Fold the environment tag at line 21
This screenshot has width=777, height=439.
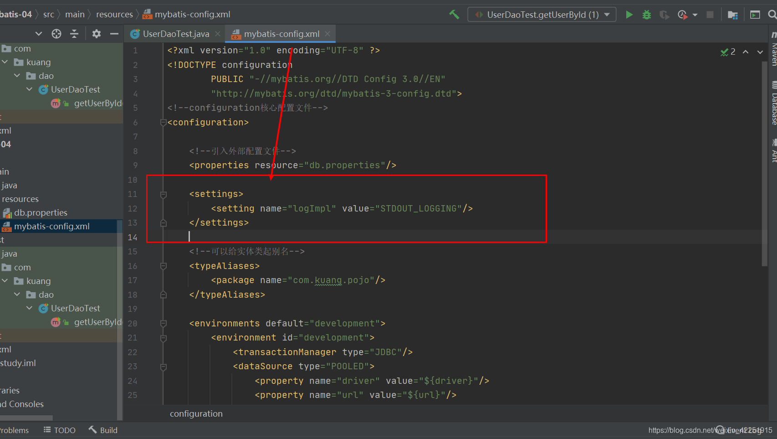click(163, 338)
